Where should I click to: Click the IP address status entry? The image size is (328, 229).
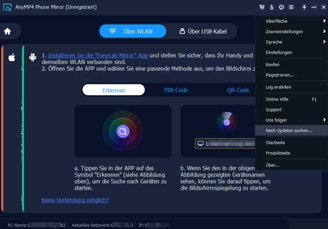154,225
